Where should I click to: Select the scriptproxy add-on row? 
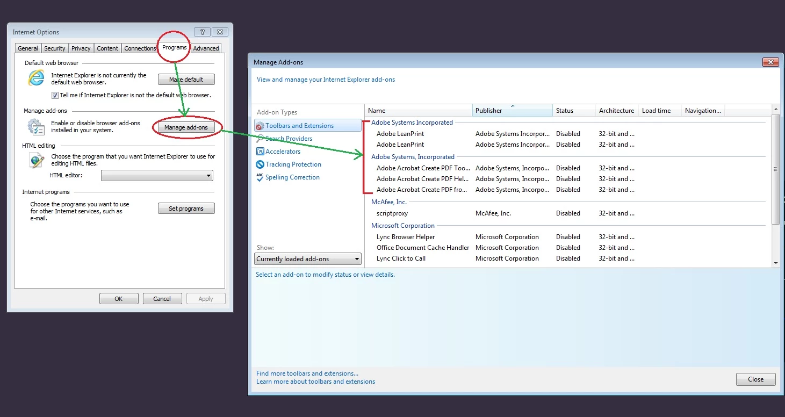pyautogui.click(x=568, y=213)
